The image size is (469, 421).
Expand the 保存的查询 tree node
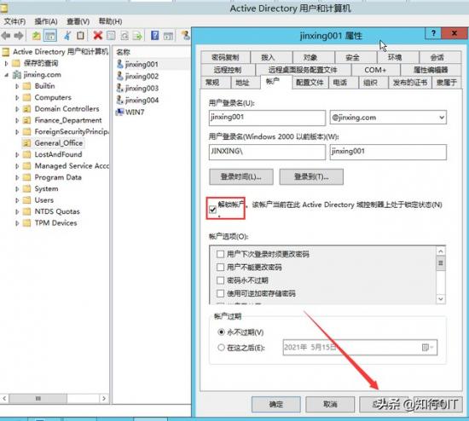pyautogui.click(x=6, y=63)
